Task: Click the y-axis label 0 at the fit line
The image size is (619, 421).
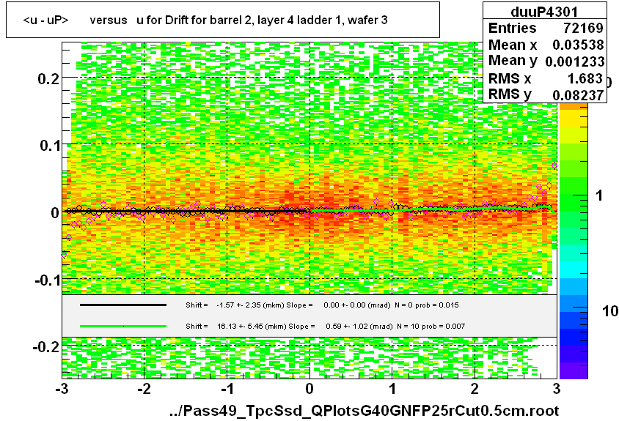Action: [55, 213]
